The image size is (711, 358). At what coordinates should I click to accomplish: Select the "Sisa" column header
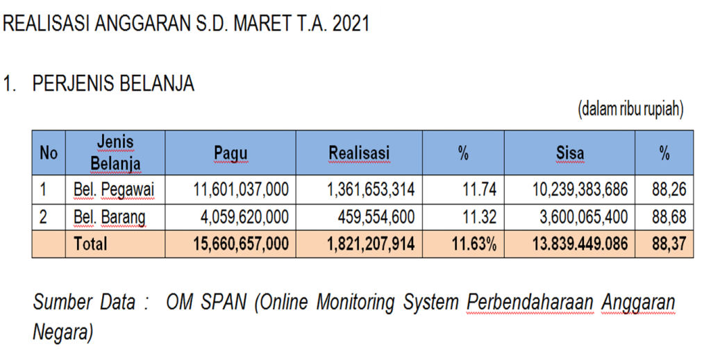coord(569,153)
